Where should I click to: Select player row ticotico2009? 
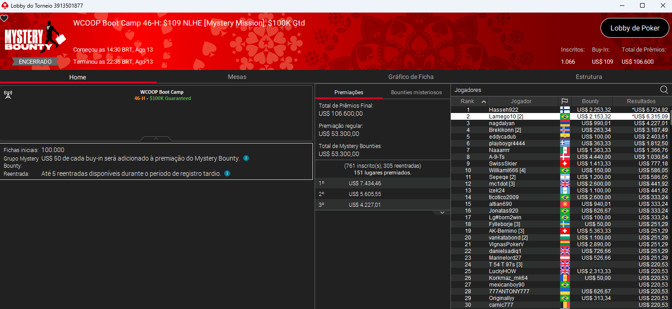(560, 197)
